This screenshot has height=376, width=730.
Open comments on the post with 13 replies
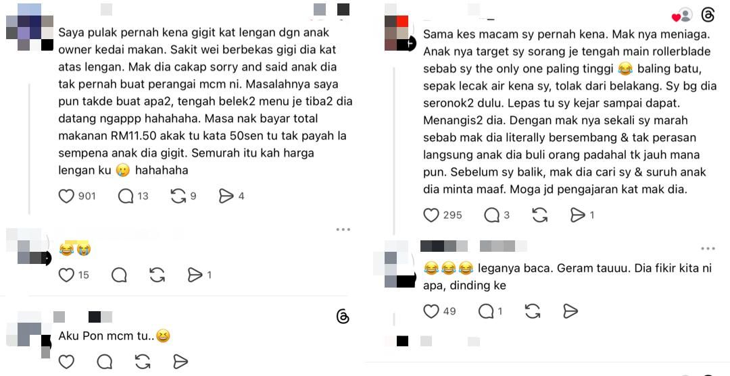pos(126,196)
